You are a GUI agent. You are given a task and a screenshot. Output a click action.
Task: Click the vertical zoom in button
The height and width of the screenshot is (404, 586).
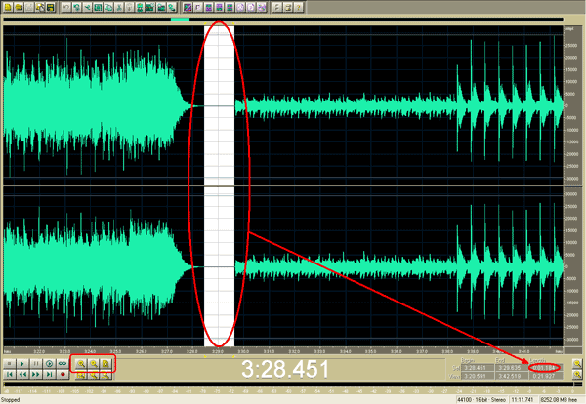(x=577, y=363)
